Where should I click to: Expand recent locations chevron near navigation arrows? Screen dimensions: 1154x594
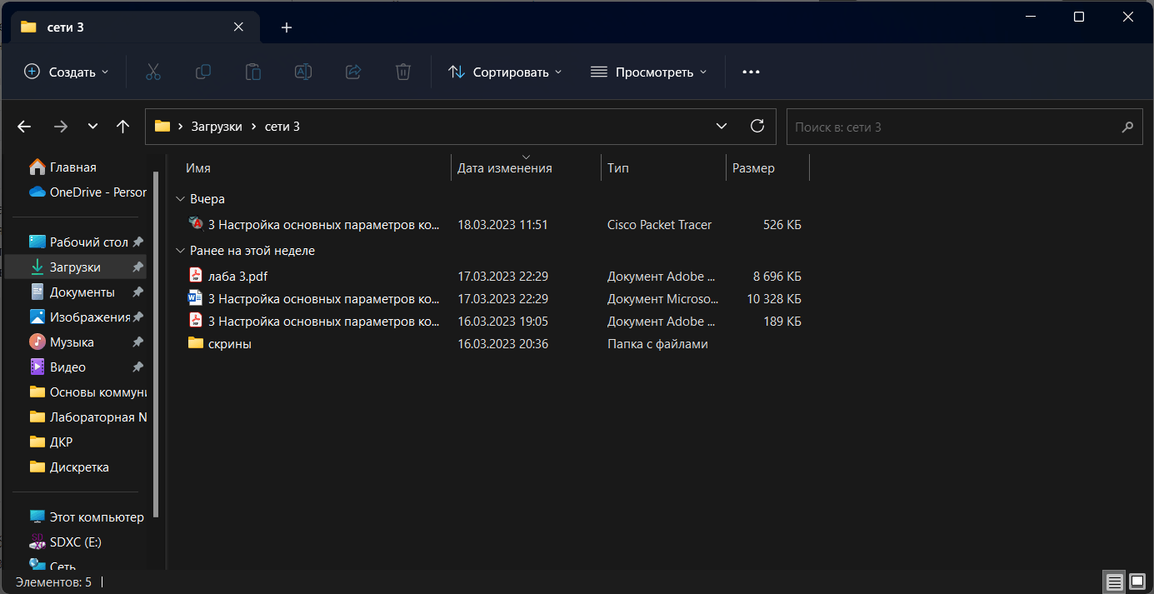coord(92,127)
